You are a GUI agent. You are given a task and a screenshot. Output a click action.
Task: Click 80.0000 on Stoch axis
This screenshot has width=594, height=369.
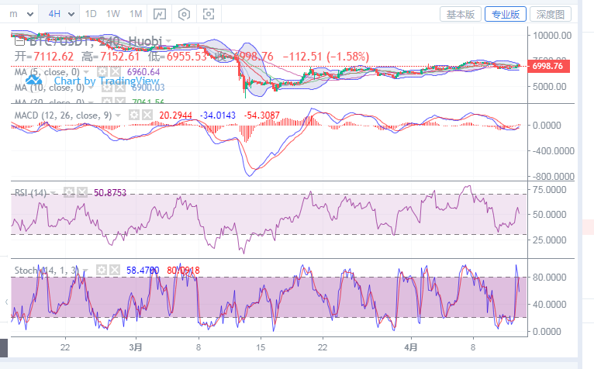pyautogui.click(x=550, y=277)
